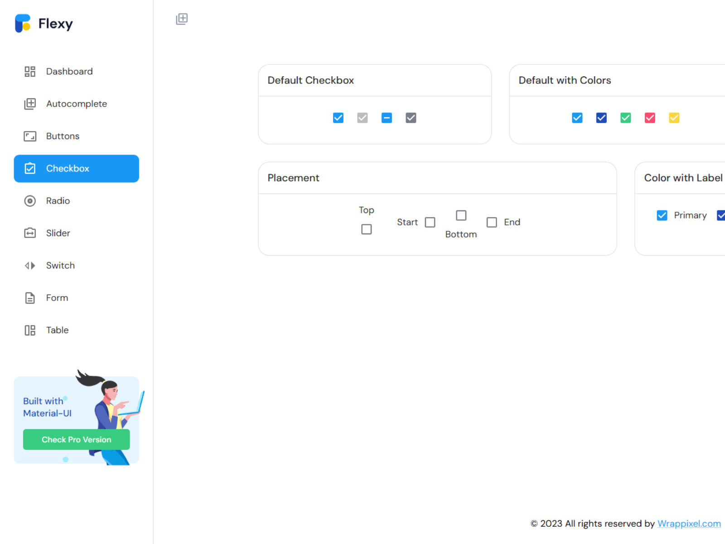This screenshot has height=544, width=725.
Task: Check the End placement checkbox
Action: tap(492, 222)
